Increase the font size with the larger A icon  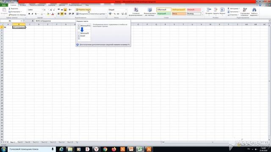pyautogui.click(x=51, y=10)
